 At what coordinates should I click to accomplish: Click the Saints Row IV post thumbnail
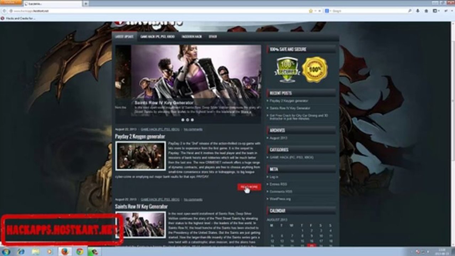(x=141, y=225)
